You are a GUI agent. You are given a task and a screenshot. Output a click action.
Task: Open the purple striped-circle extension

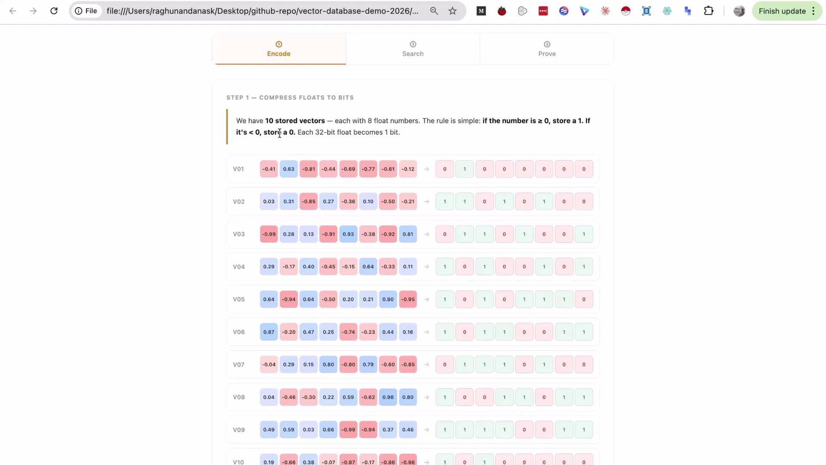pos(564,11)
